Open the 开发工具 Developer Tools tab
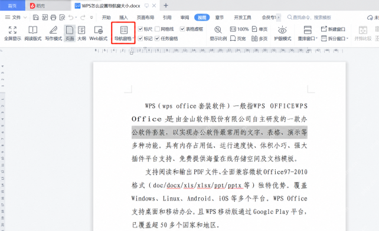 coord(243,17)
